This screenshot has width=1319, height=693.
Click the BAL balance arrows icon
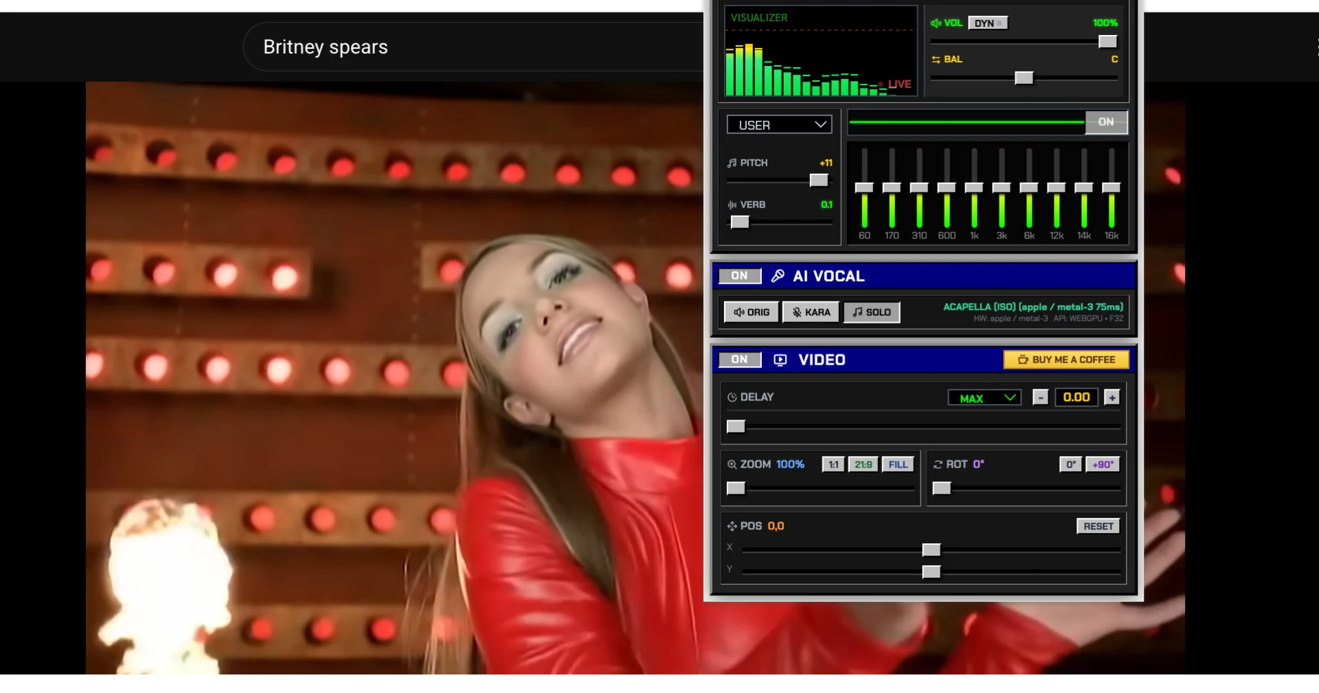936,60
